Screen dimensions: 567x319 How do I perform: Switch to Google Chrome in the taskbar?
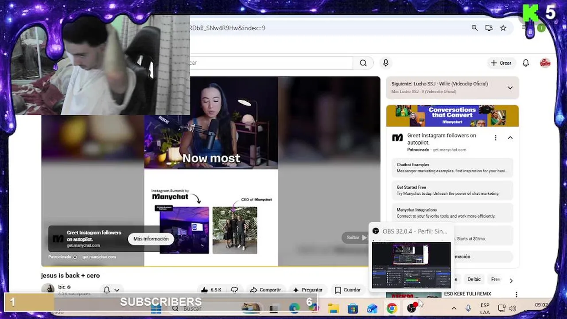pyautogui.click(x=392, y=308)
